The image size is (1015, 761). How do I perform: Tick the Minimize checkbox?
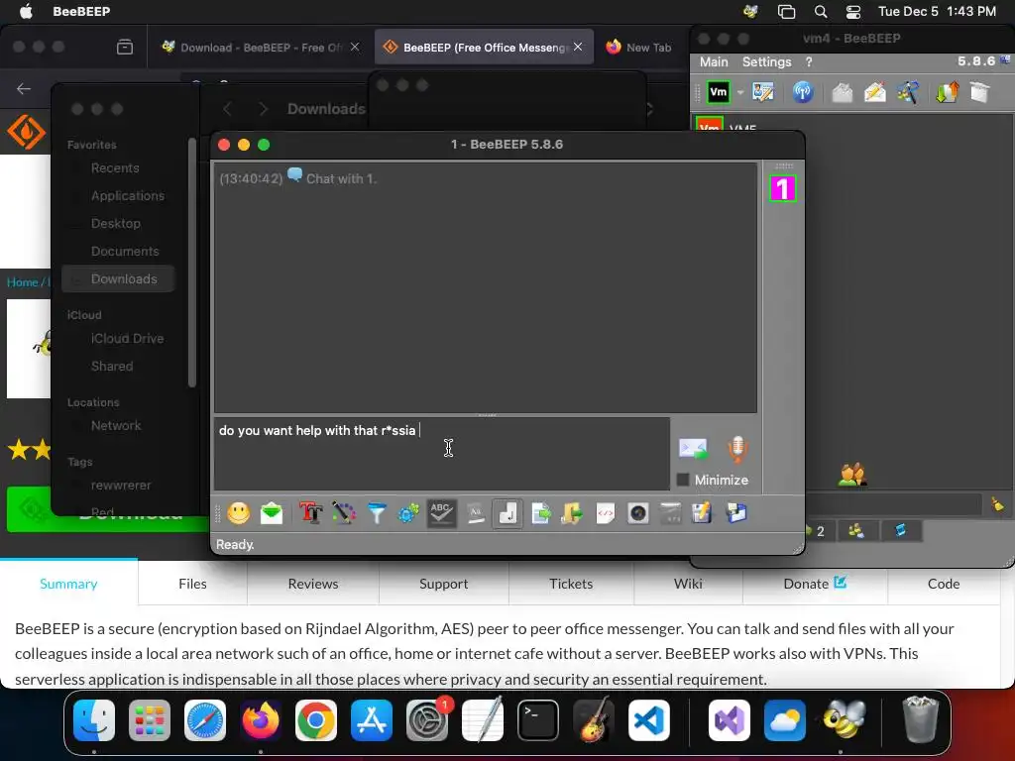682,480
